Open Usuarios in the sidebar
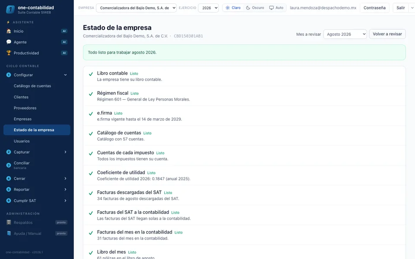415x259 pixels. (37, 141)
